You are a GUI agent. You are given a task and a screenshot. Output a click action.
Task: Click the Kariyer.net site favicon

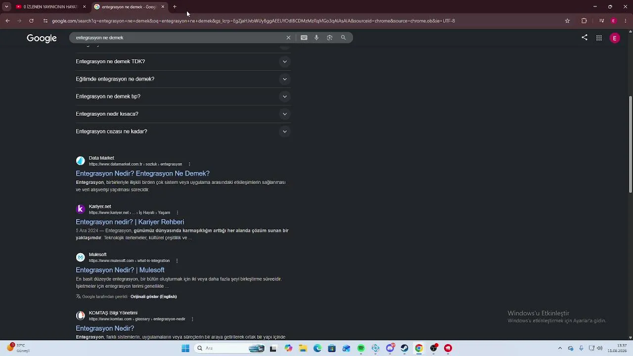80,209
